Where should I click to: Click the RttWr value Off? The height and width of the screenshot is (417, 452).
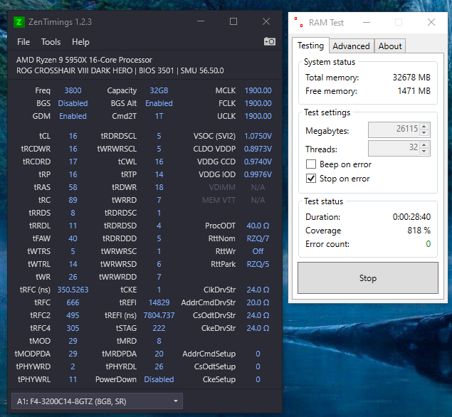[x=258, y=251]
